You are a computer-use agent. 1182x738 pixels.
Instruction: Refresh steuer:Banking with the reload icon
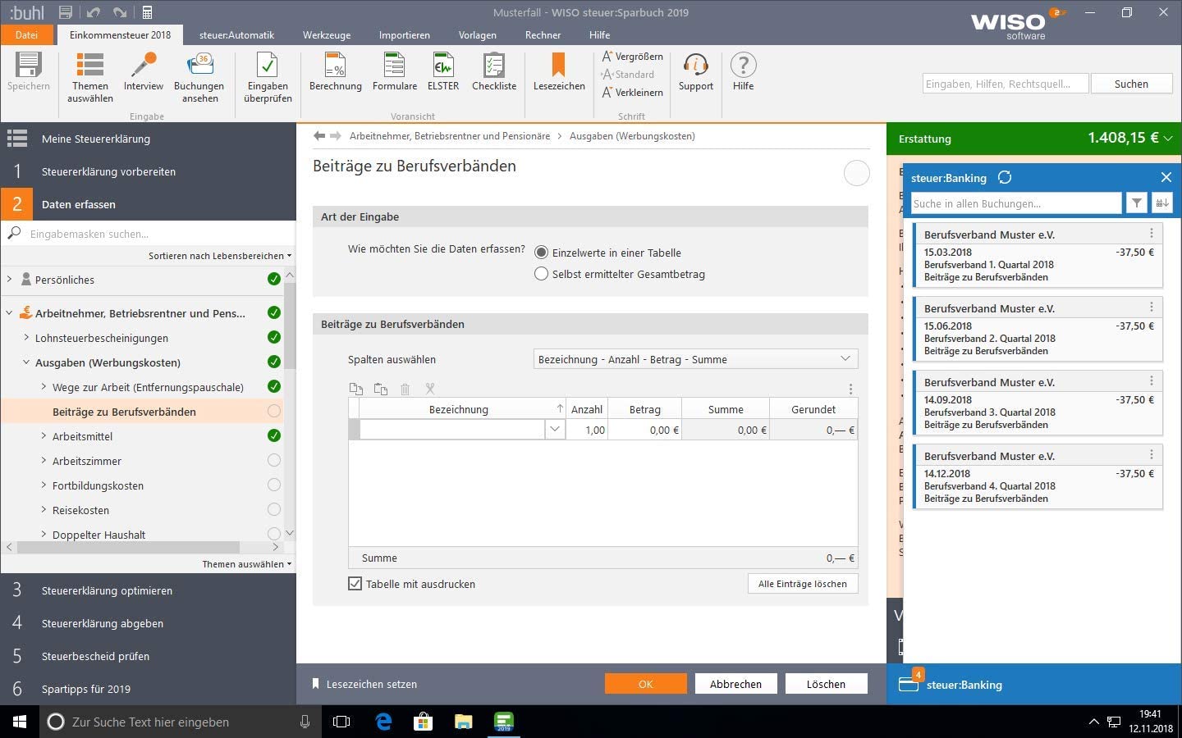click(x=1005, y=177)
